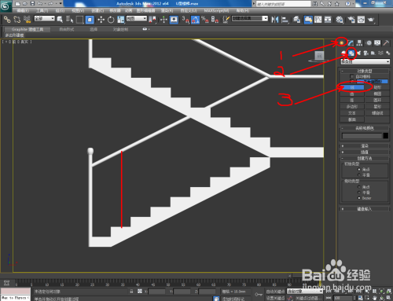
Task: Choose the Select Object tool
Action: [x=60, y=20]
